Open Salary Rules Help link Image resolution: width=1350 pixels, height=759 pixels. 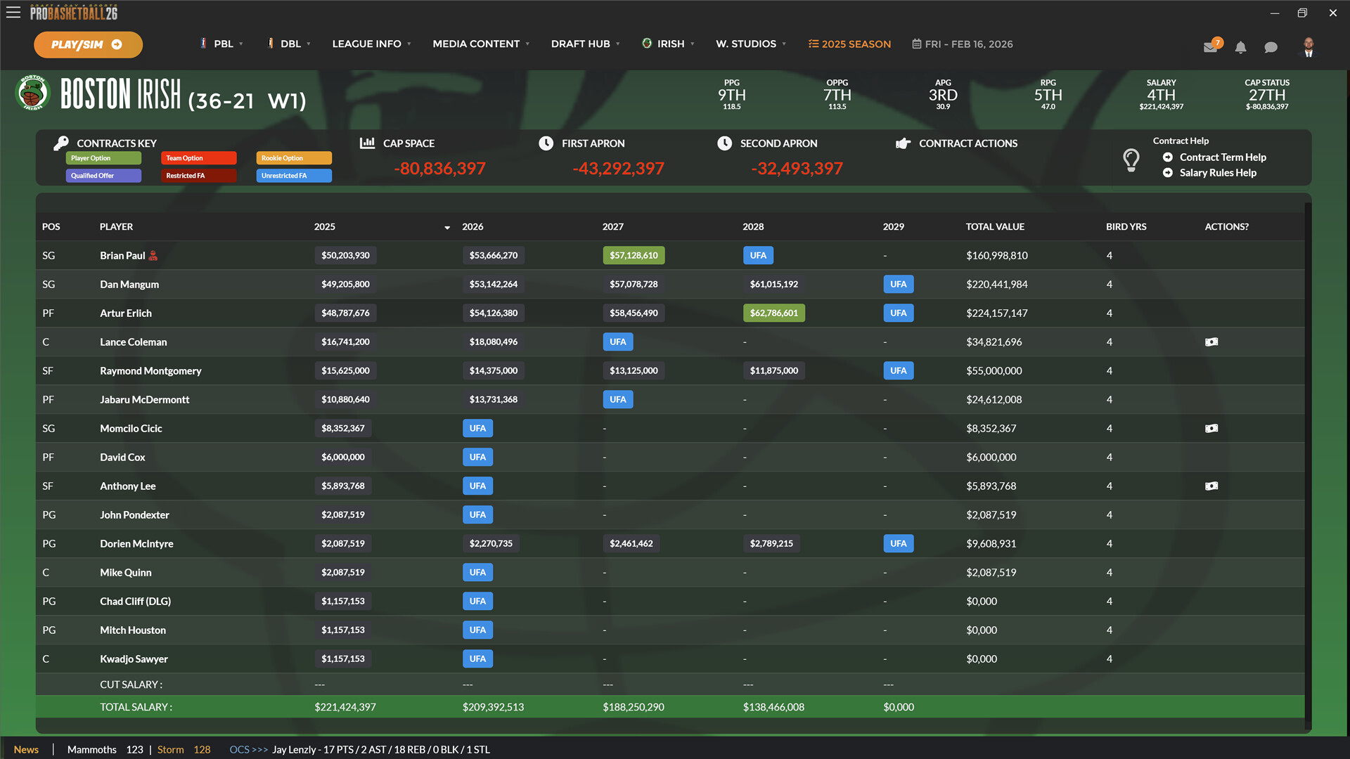1217,173
